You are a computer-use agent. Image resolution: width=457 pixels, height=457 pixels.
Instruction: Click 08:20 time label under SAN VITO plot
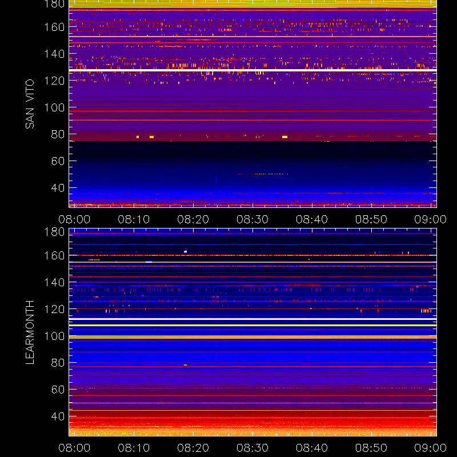coord(193,219)
